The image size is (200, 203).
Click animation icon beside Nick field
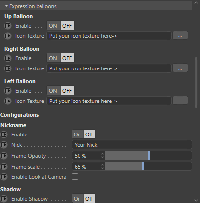coord(4,145)
